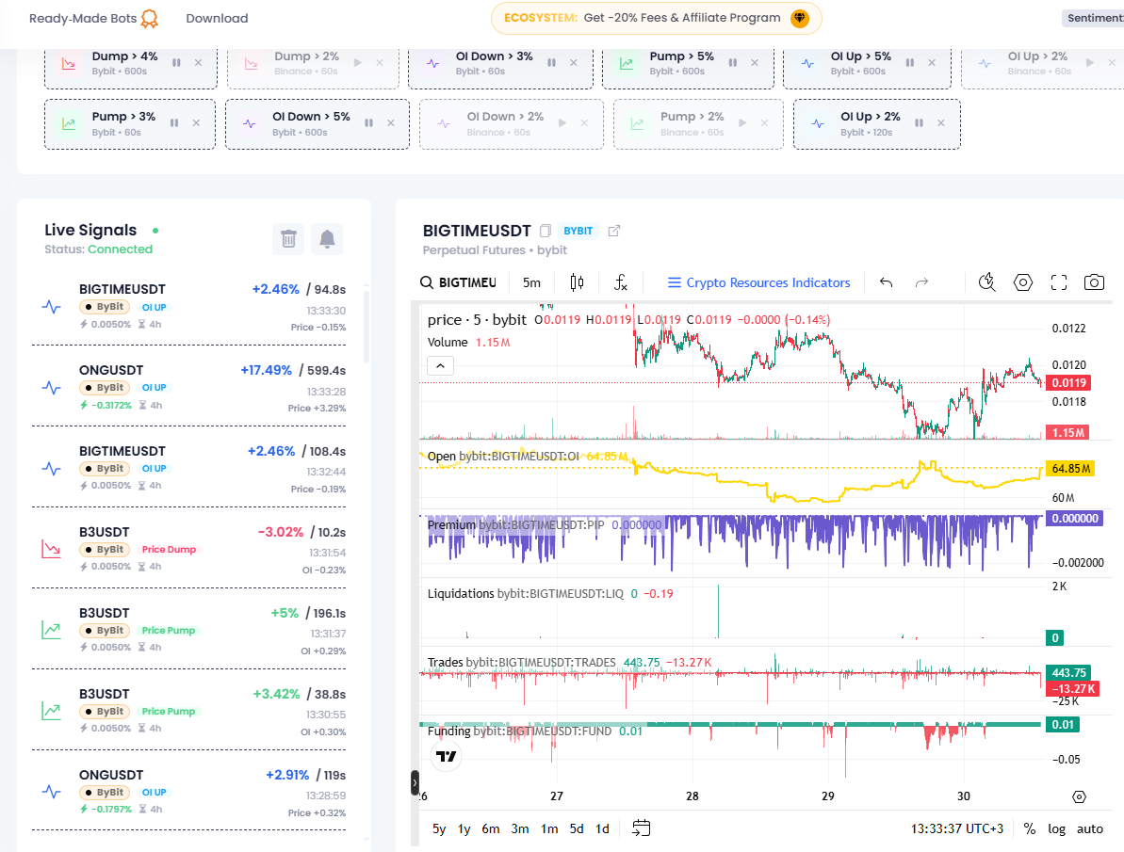Viewport: 1124px width, 852px height.
Task: Toggle signal notifications bell icon
Action: [327, 238]
